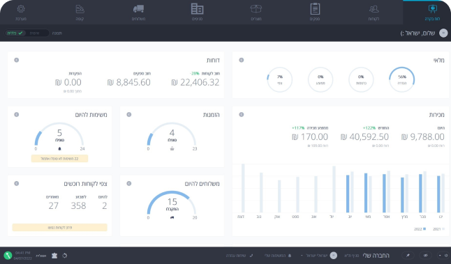Click the deposits amount 0.00
Screen dimensions: 451x264
tap(68, 82)
